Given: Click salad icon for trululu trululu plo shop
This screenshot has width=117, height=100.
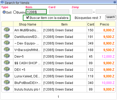Looking at the screenshot, I should click(x=7, y=89).
